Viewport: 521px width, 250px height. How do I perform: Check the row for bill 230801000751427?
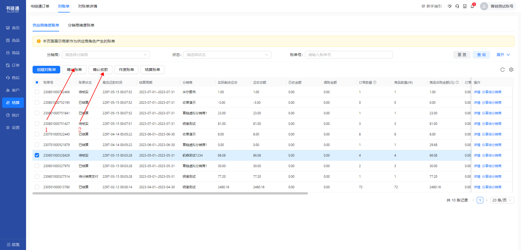click(x=37, y=124)
